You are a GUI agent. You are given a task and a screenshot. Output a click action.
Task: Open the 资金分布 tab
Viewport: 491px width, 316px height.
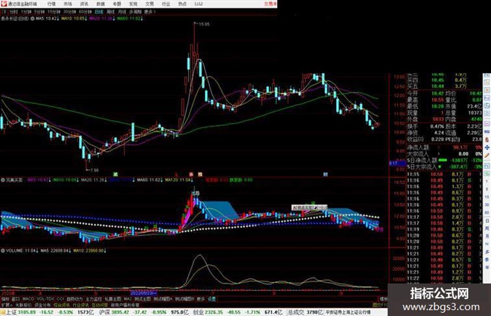pos(42,305)
